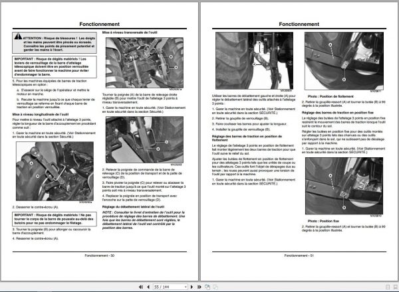Click the bookmark icon at bottom right corner
399x292 pixels.
395,287
